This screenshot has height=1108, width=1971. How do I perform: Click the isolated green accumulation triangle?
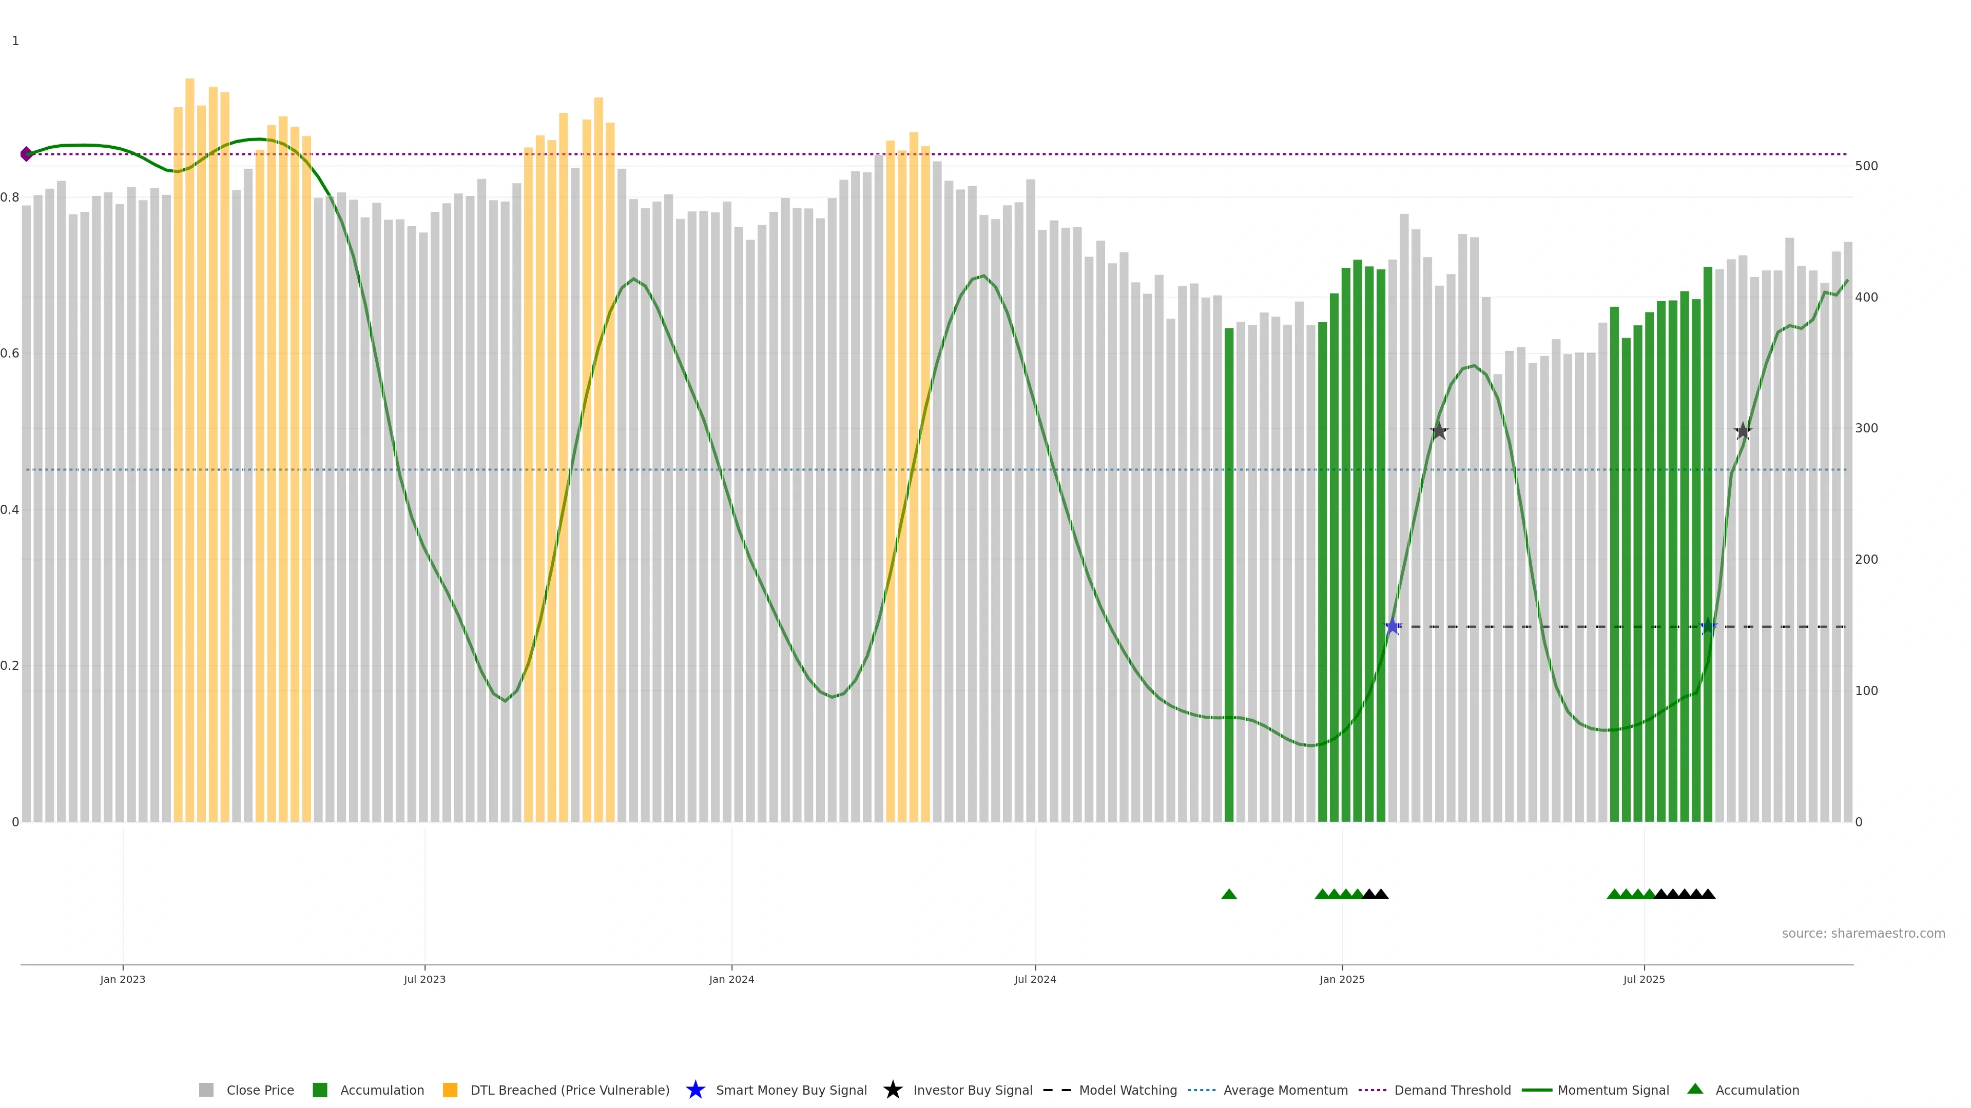click(x=1229, y=894)
